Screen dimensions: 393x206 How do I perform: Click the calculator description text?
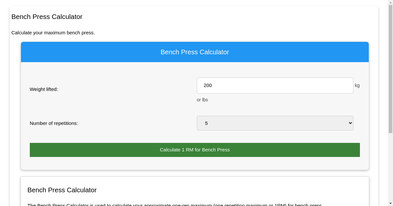click(53, 33)
